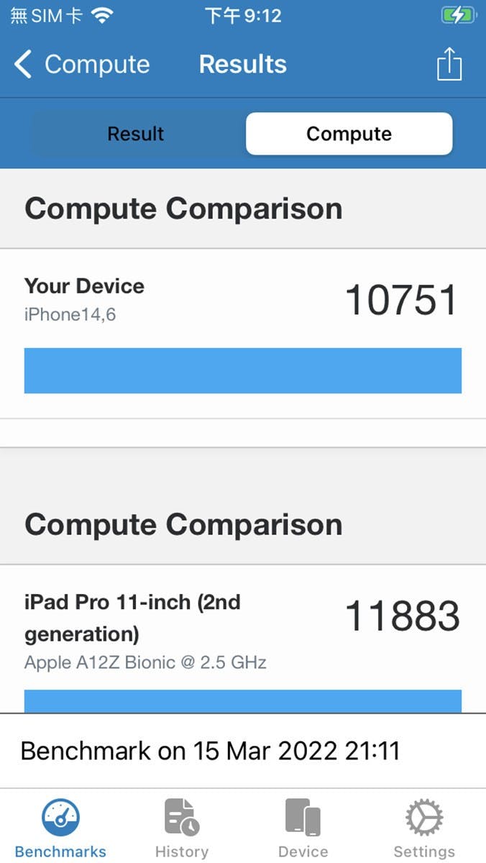Screen dimensions: 486x863
Task: Switch to the Result segment
Action: coord(136,134)
